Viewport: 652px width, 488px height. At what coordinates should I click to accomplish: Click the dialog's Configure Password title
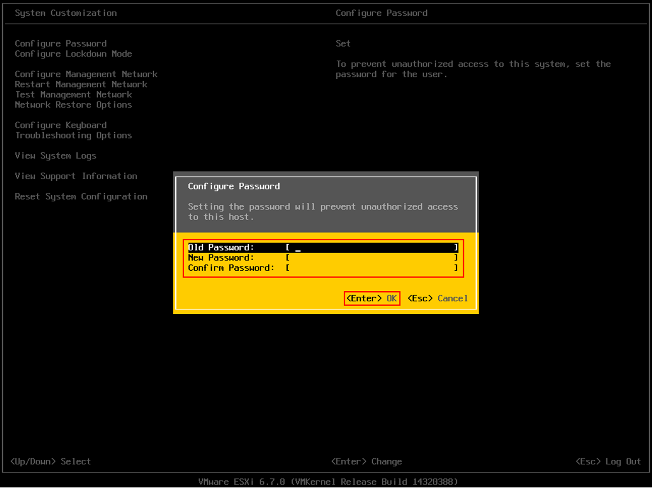[x=234, y=186]
